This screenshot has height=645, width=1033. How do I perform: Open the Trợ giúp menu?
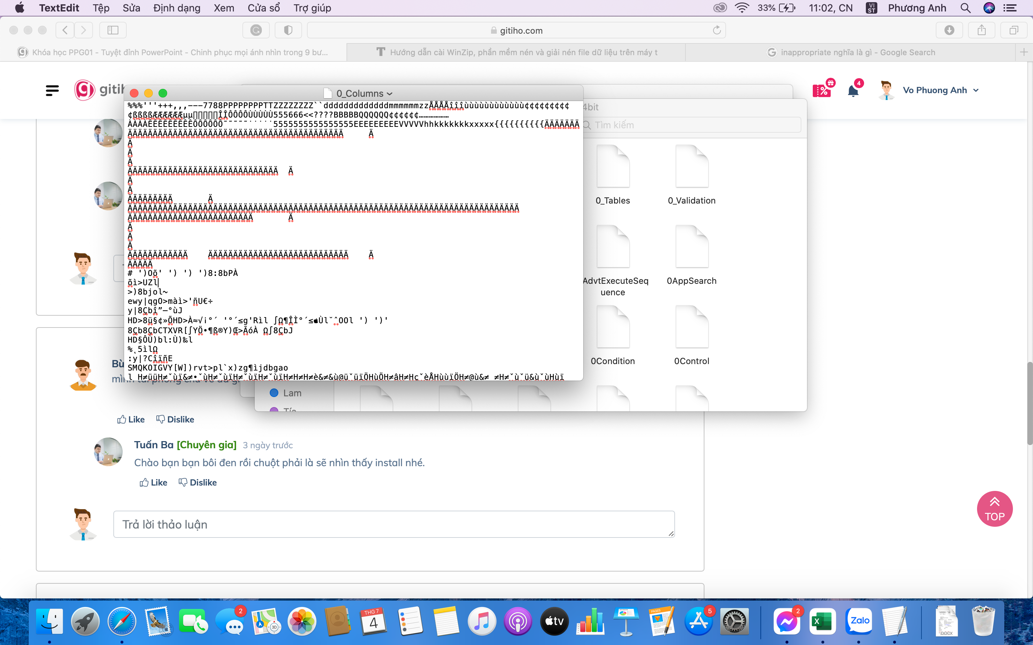coord(312,8)
